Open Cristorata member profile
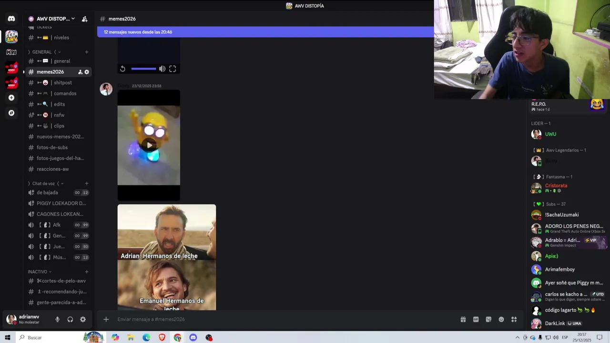 (x=567, y=188)
